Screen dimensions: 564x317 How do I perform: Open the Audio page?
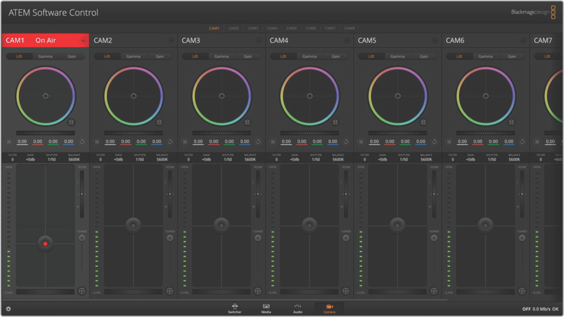click(x=298, y=309)
